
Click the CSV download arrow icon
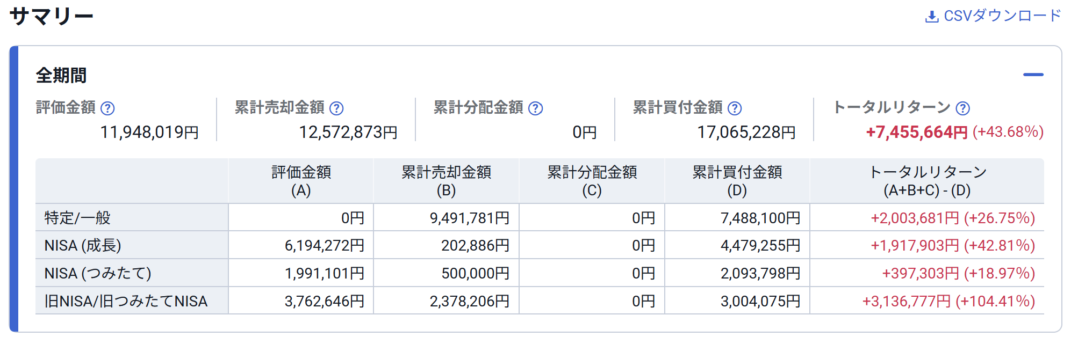pos(931,17)
